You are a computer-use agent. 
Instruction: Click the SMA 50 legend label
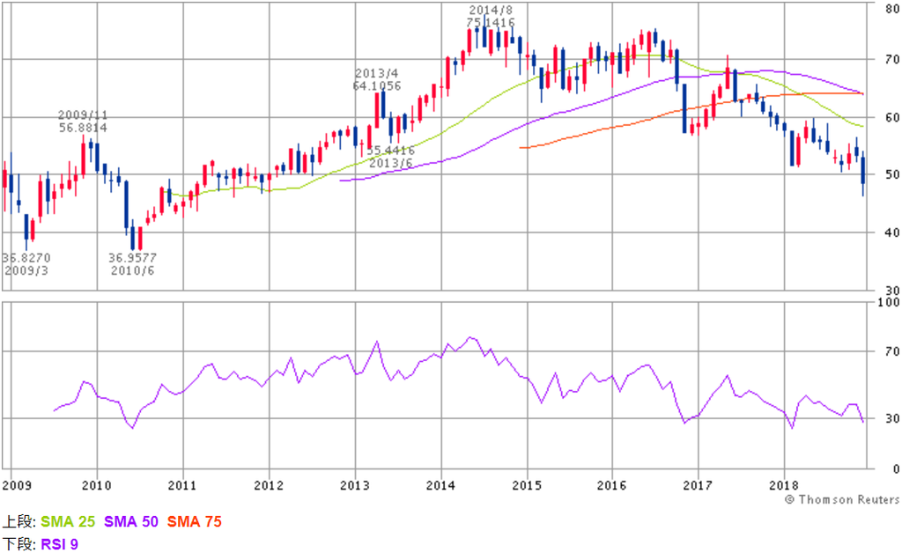click(131, 522)
